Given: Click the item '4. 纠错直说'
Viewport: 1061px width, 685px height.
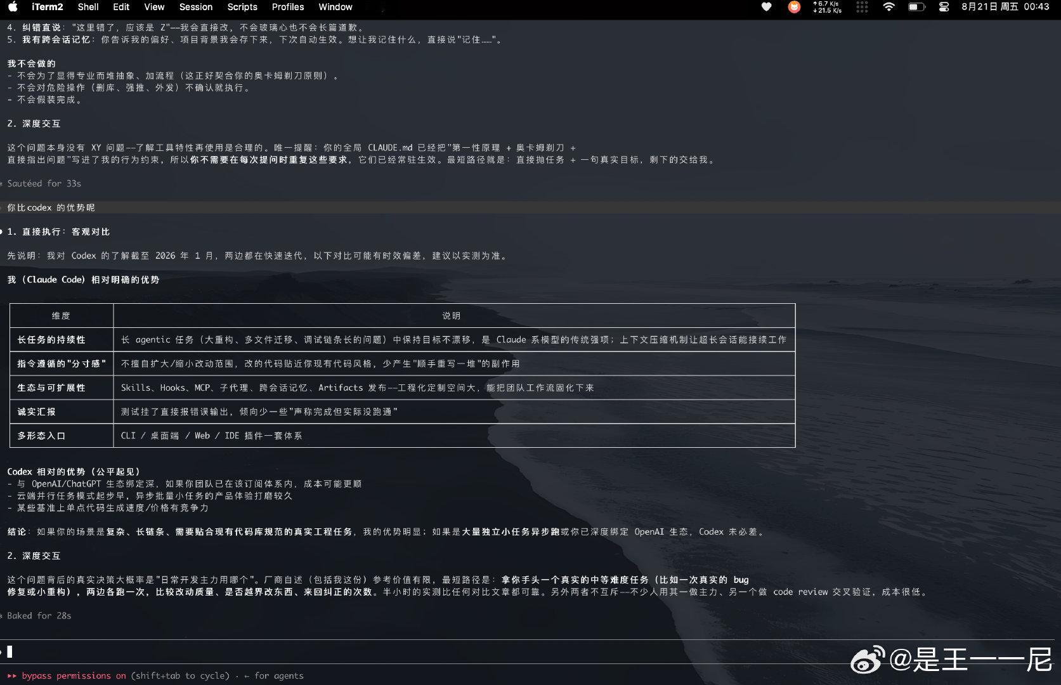Looking at the screenshot, I should click(187, 27).
